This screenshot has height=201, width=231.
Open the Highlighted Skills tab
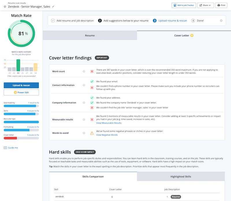click(180, 176)
